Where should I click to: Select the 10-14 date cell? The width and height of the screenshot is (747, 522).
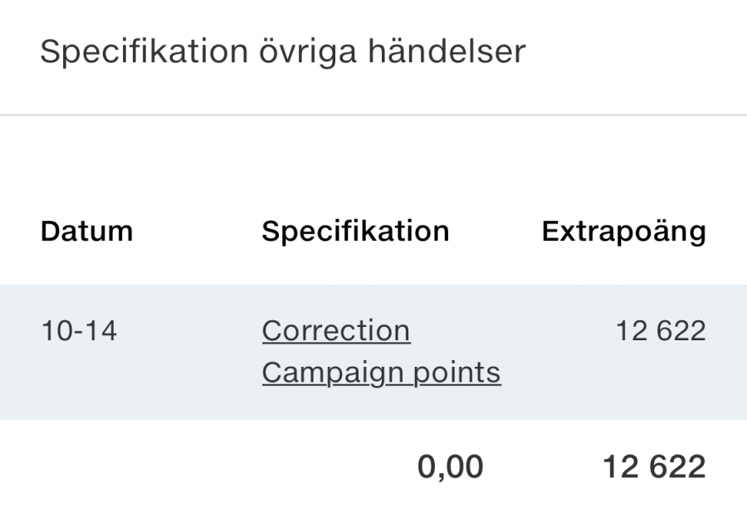(x=79, y=331)
